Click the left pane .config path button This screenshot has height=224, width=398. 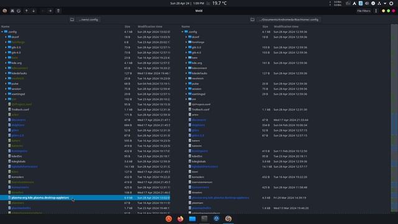click(88, 19)
